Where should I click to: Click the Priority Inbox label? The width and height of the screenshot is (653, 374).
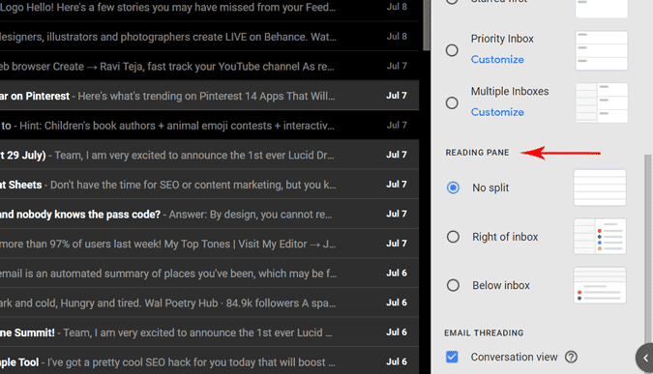pyautogui.click(x=502, y=39)
